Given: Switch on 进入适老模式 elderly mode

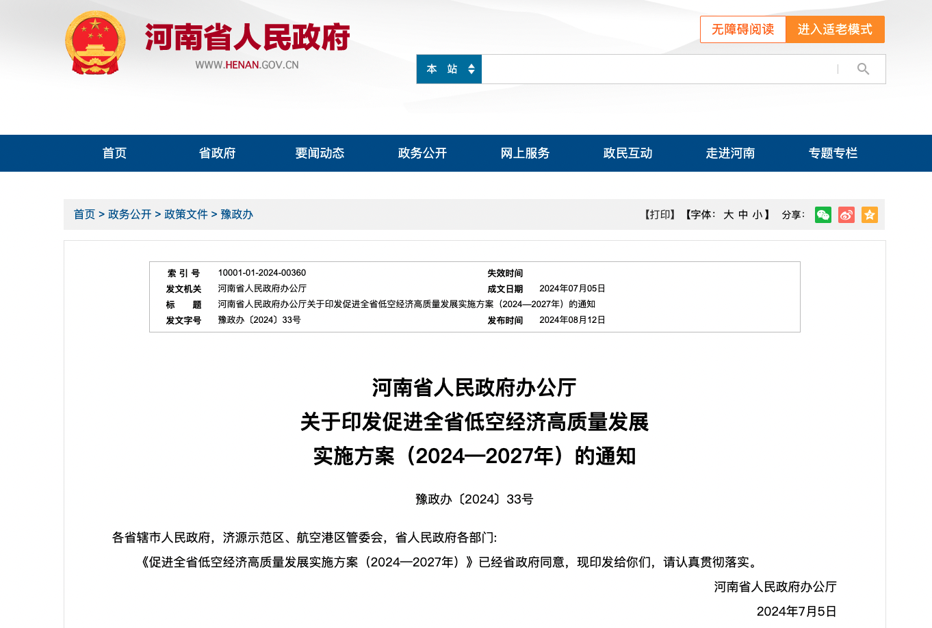Looking at the screenshot, I should [x=835, y=29].
